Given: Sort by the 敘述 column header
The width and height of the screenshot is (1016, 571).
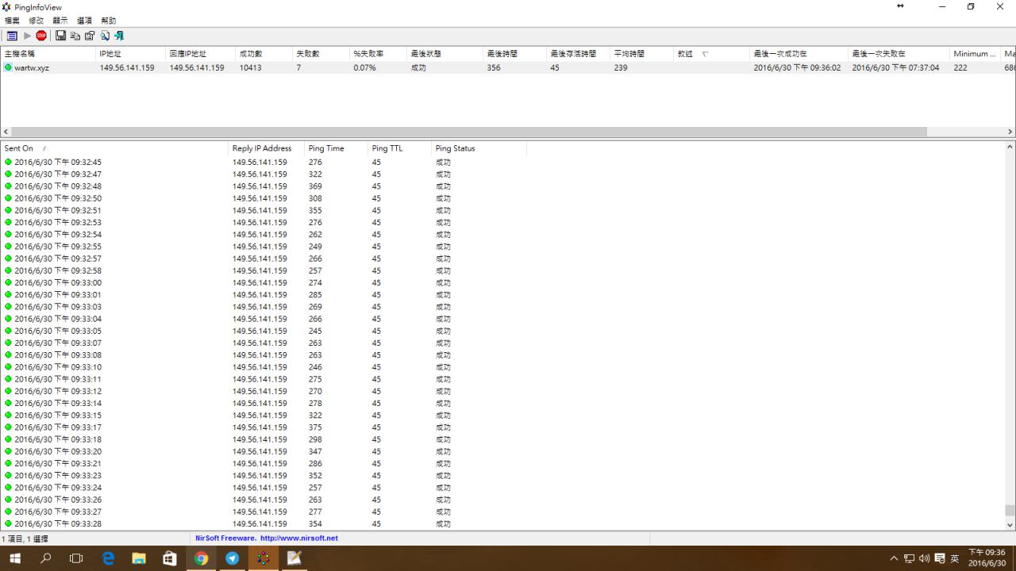Looking at the screenshot, I should 685,54.
